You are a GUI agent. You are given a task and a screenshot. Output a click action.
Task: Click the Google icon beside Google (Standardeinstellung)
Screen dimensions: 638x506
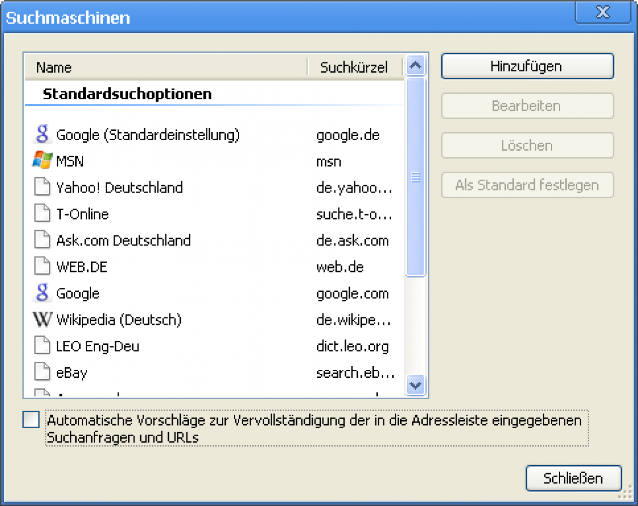point(42,134)
